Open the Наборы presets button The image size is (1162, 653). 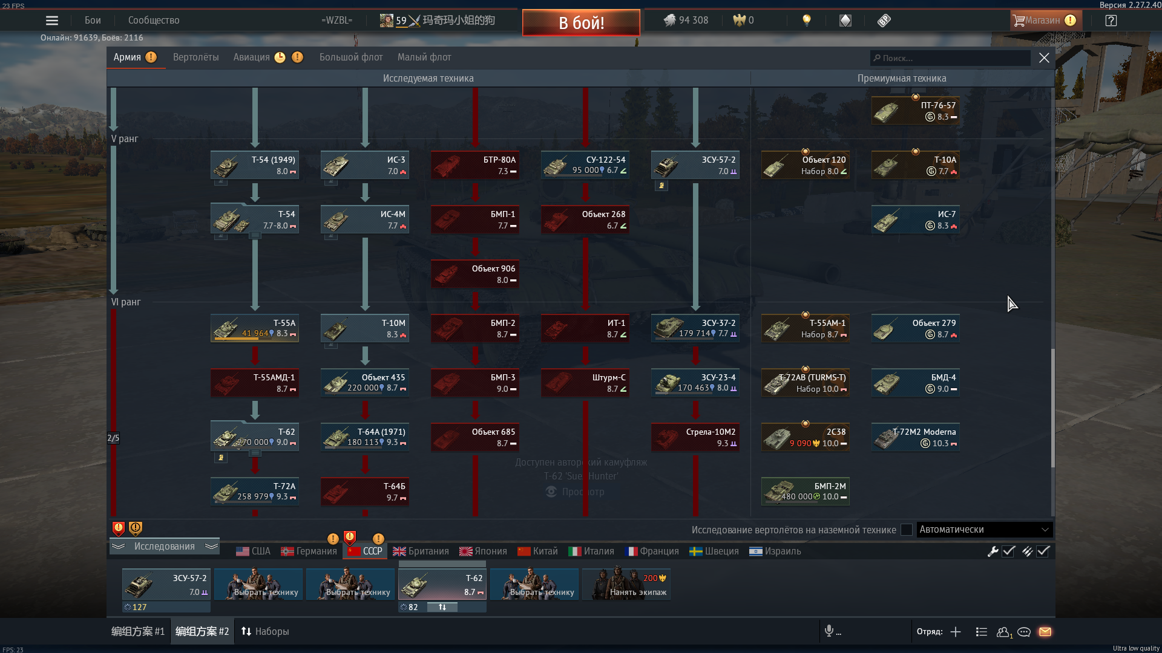[265, 632]
